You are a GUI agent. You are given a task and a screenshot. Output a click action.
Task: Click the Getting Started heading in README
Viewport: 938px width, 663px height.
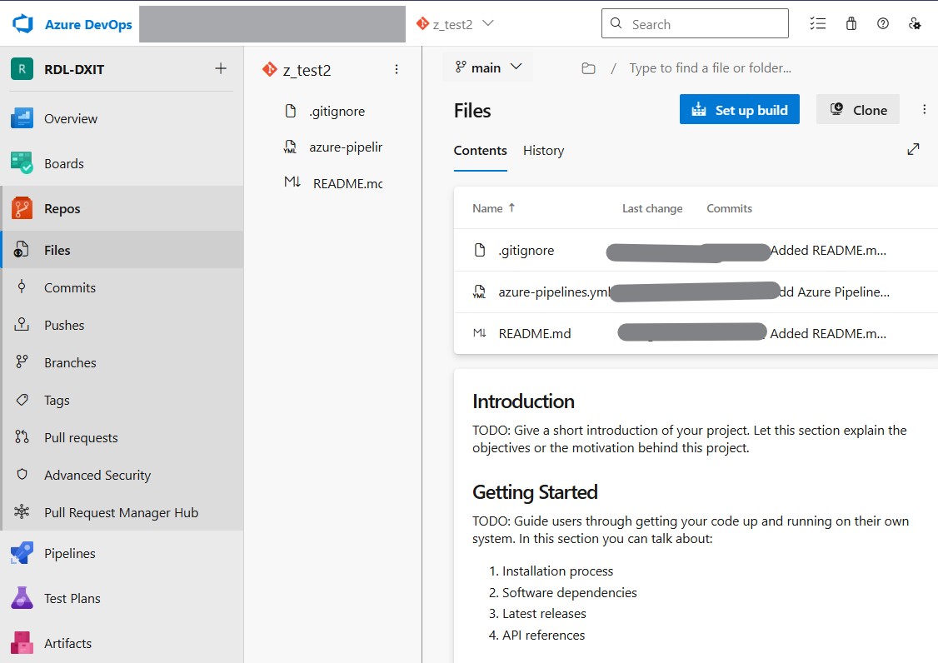click(x=535, y=492)
